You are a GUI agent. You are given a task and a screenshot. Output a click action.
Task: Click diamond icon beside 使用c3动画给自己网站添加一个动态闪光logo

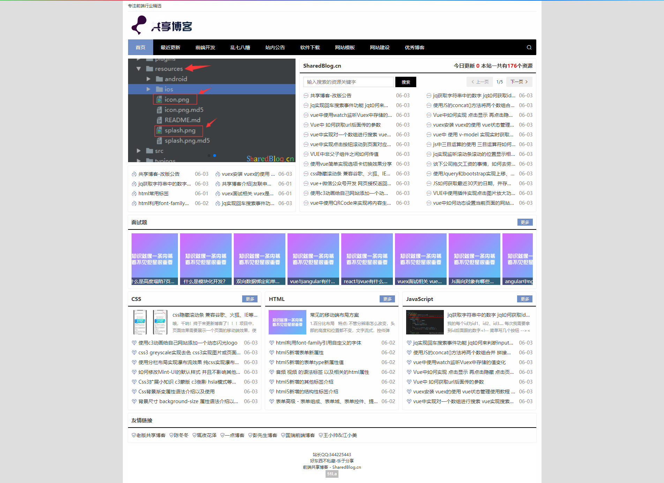[x=134, y=343]
